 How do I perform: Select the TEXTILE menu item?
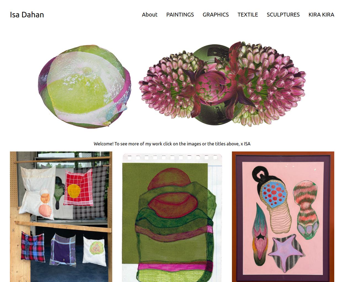[x=248, y=15]
